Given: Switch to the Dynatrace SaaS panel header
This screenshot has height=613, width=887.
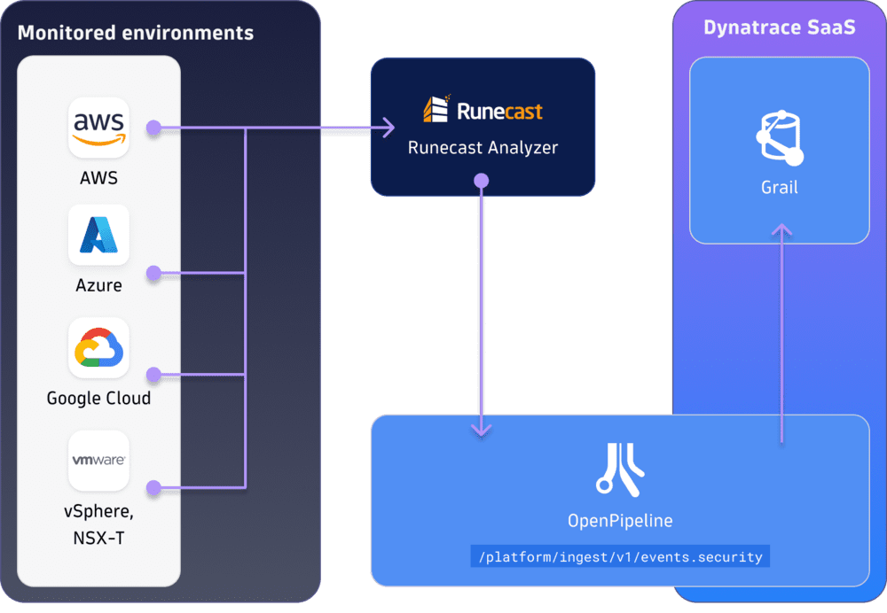Looking at the screenshot, I should pyautogui.click(x=780, y=27).
